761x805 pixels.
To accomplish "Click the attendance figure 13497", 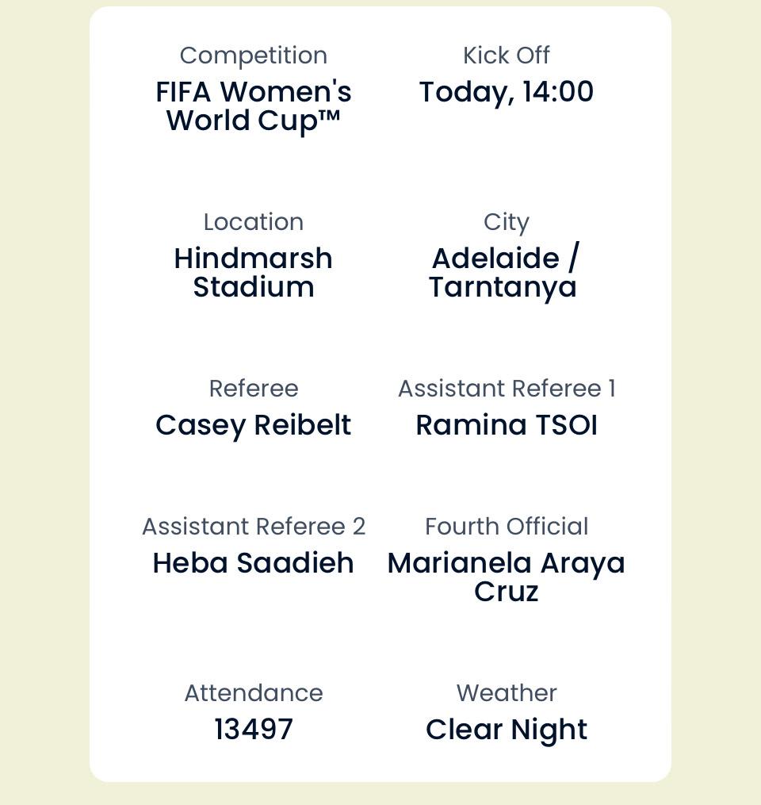I will [x=254, y=730].
